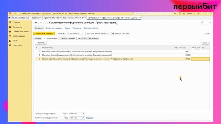
Task: Open notifications bell icon
Action: pos(175,14)
